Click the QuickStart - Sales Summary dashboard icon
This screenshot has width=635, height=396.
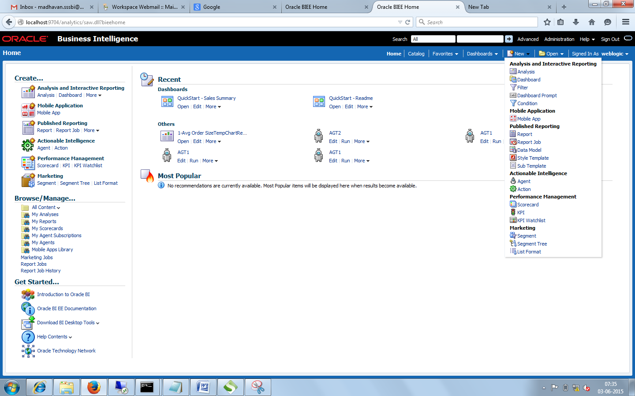pyautogui.click(x=167, y=102)
